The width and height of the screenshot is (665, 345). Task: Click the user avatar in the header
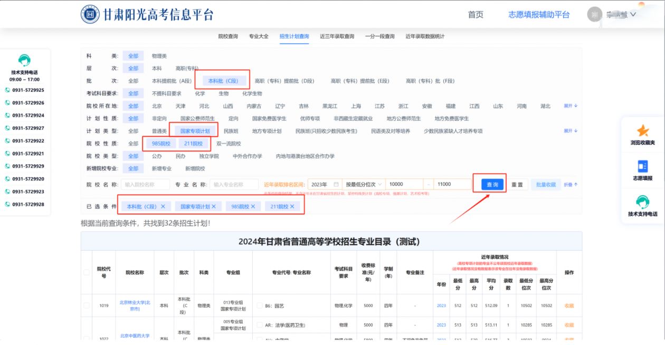pos(594,14)
